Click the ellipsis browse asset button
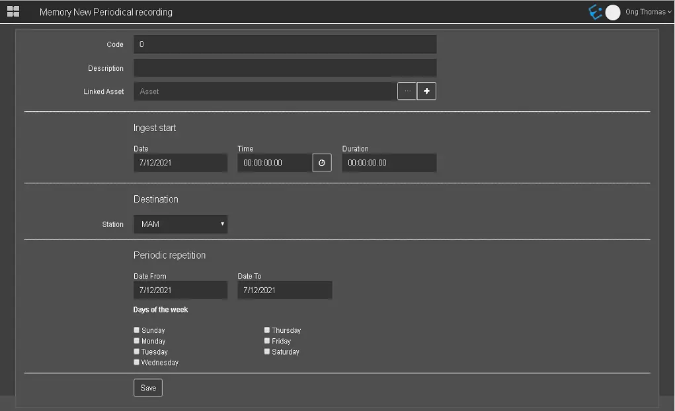Image resolution: width=675 pixels, height=411 pixels. (407, 91)
